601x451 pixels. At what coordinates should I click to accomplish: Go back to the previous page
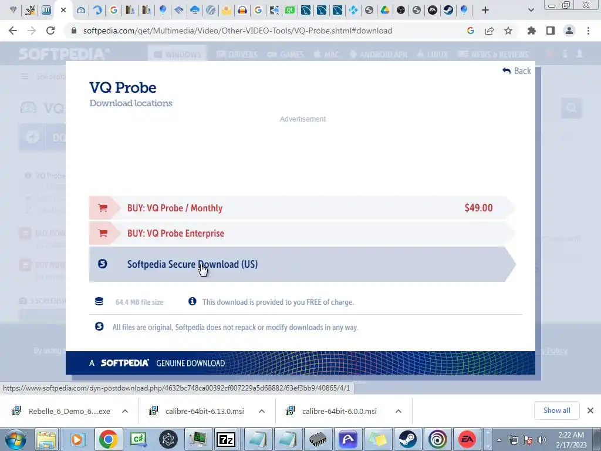[13, 31]
